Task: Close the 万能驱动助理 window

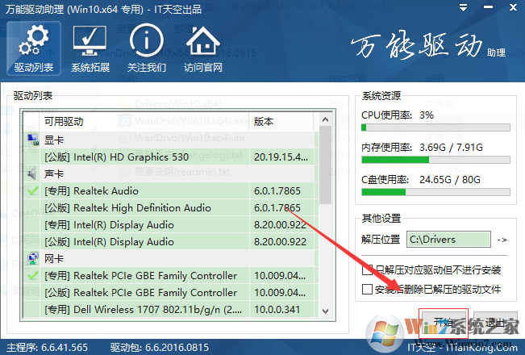Action: [x=513, y=7]
